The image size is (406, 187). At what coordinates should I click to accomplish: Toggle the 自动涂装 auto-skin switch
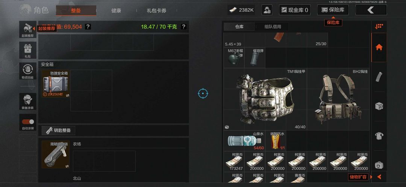28,122
